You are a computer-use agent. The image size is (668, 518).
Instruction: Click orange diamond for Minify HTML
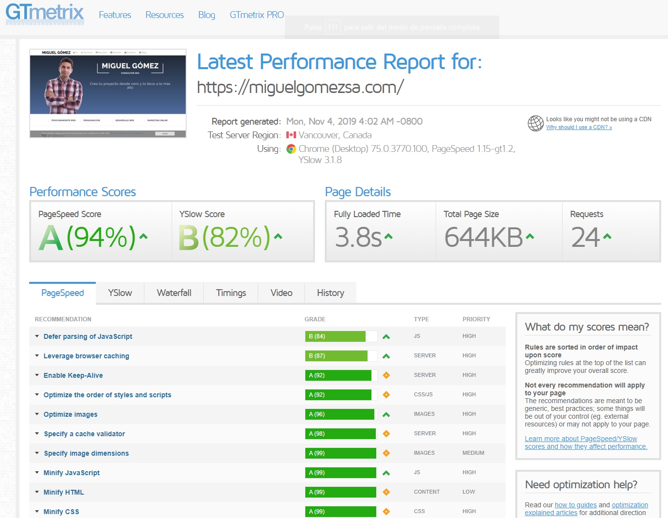click(386, 492)
